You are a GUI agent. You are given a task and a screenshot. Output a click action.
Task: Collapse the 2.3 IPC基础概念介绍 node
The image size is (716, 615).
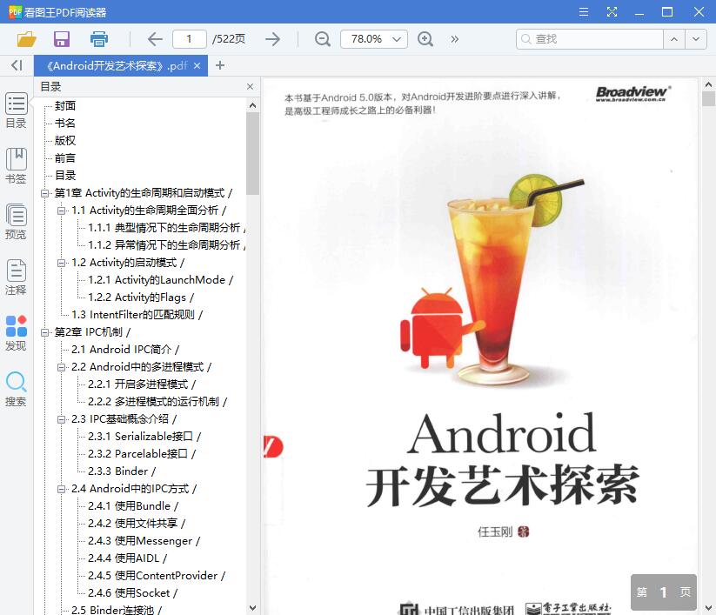pyautogui.click(x=61, y=419)
